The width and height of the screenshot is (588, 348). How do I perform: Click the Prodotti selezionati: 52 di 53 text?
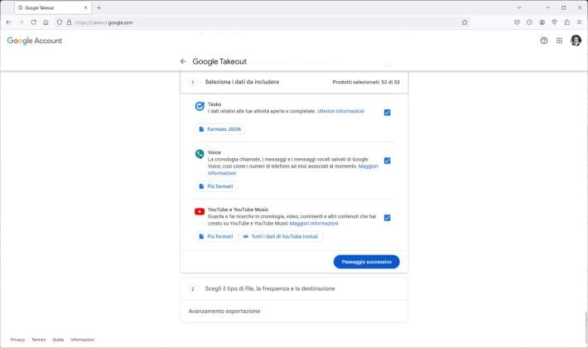pyautogui.click(x=366, y=82)
